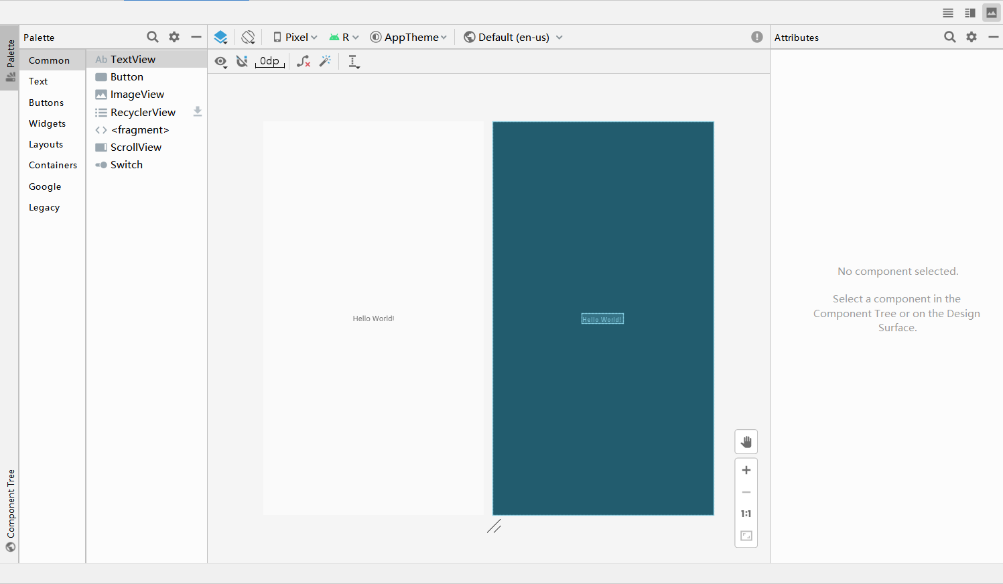Enable pan hand tool
Image resolution: width=1003 pixels, height=584 pixels.
tap(746, 442)
